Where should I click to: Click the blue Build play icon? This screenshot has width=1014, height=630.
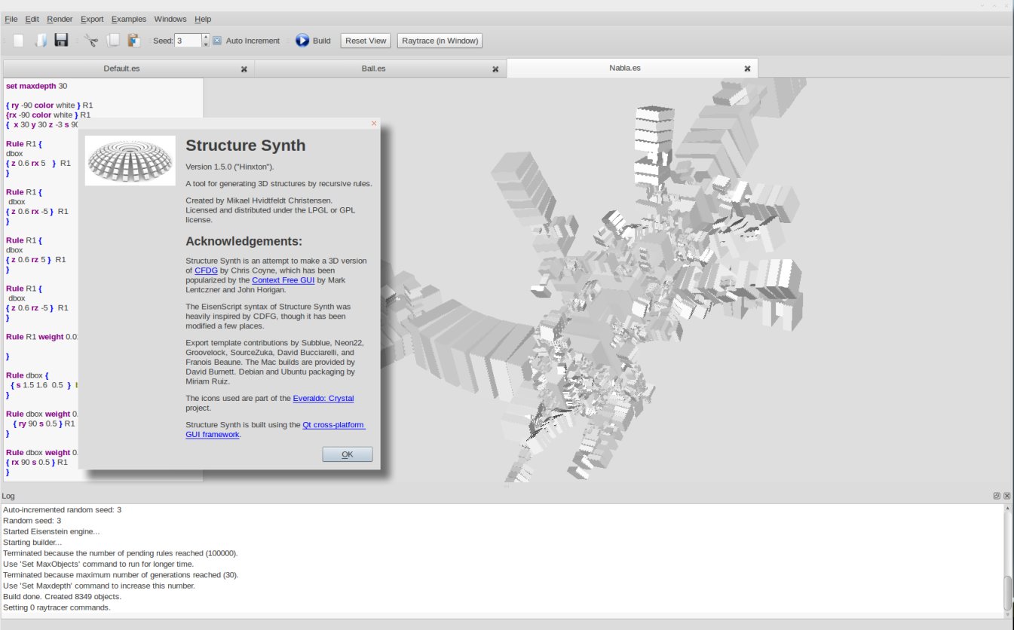click(x=302, y=41)
